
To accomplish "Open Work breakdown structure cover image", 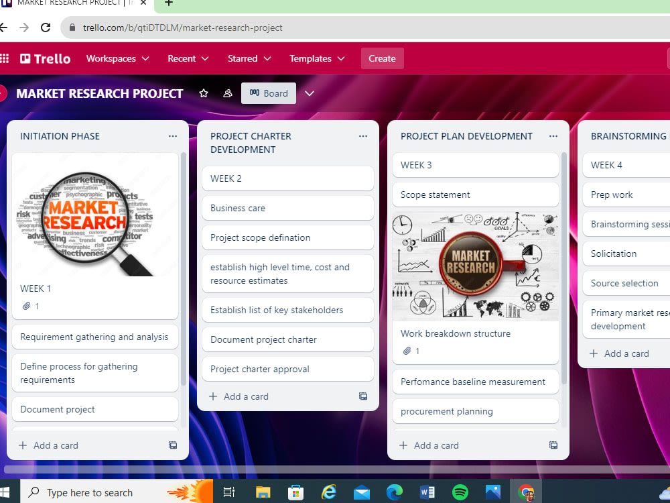I will (x=476, y=266).
